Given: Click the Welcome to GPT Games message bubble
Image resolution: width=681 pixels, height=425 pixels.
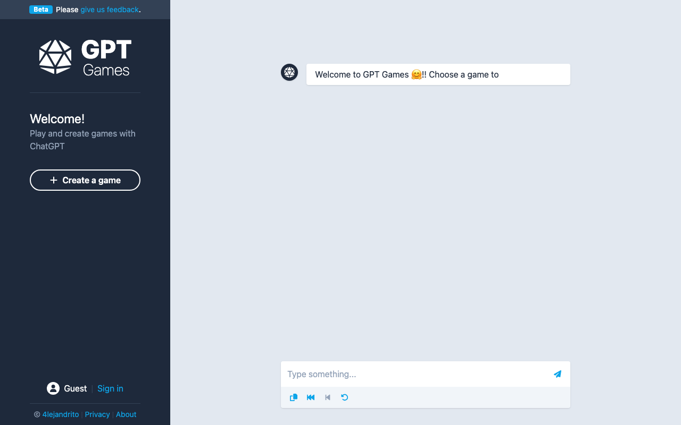Looking at the screenshot, I should tap(438, 74).
